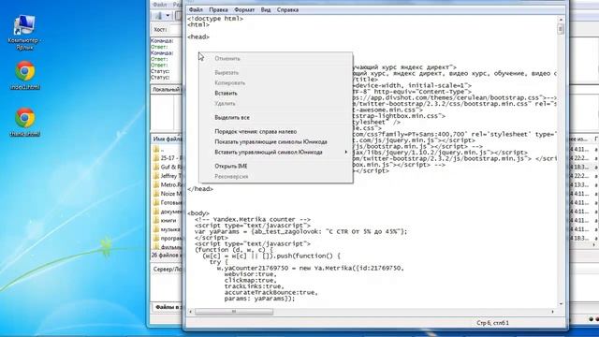Select the докумен folder in FileZilla
This screenshot has height=337, width=599.
pyautogui.click(x=168, y=212)
